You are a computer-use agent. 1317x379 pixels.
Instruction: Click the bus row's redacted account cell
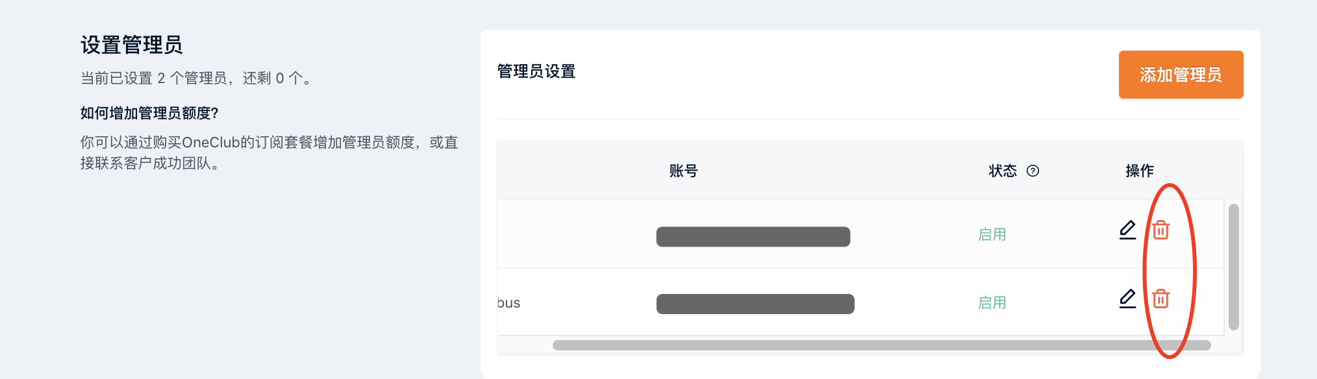(755, 304)
